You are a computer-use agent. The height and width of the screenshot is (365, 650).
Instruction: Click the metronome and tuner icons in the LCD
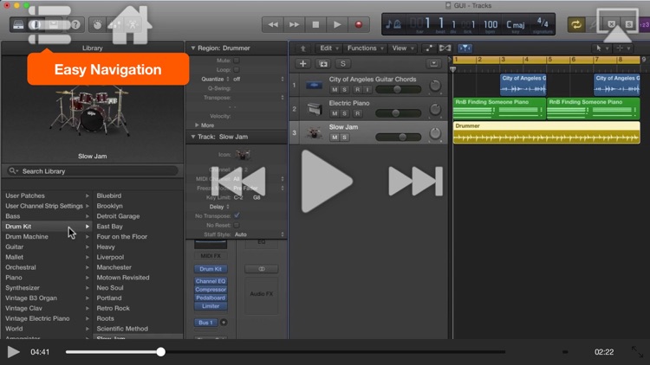tap(393, 24)
